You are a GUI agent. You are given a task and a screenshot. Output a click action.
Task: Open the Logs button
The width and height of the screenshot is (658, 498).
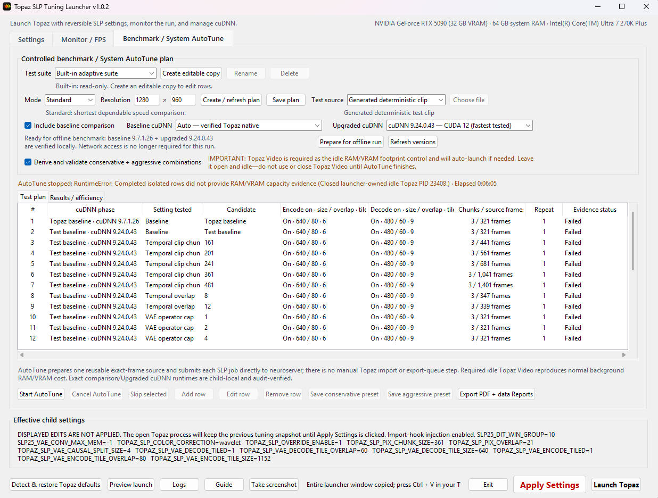179,485
